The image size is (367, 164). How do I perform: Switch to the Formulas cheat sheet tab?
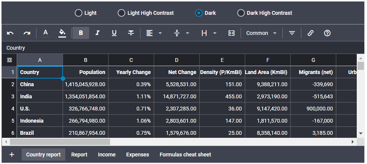[185, 155]
